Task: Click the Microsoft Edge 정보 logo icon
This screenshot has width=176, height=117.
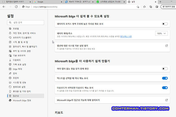Action: point(10,100)
